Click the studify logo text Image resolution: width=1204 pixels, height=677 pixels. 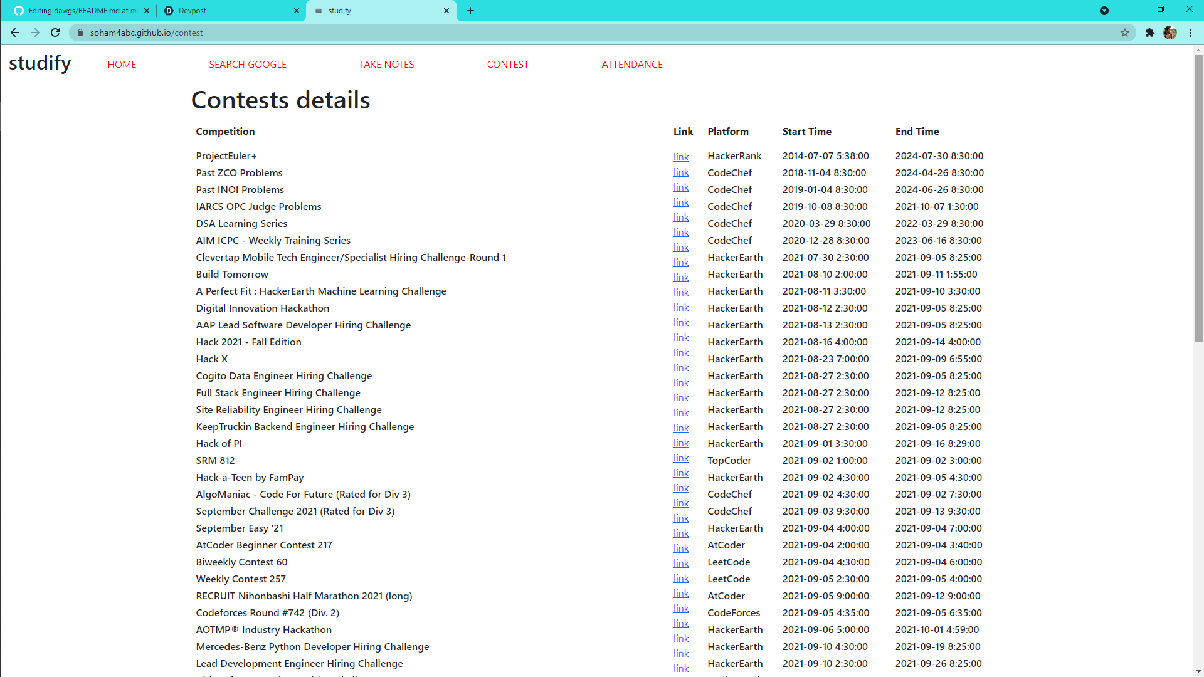pyautogui.click(x=40, y=63)
